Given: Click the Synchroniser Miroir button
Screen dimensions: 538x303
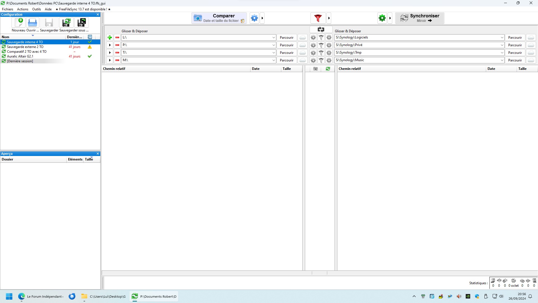Looking at the screenshot, I should tap(420, 18).
